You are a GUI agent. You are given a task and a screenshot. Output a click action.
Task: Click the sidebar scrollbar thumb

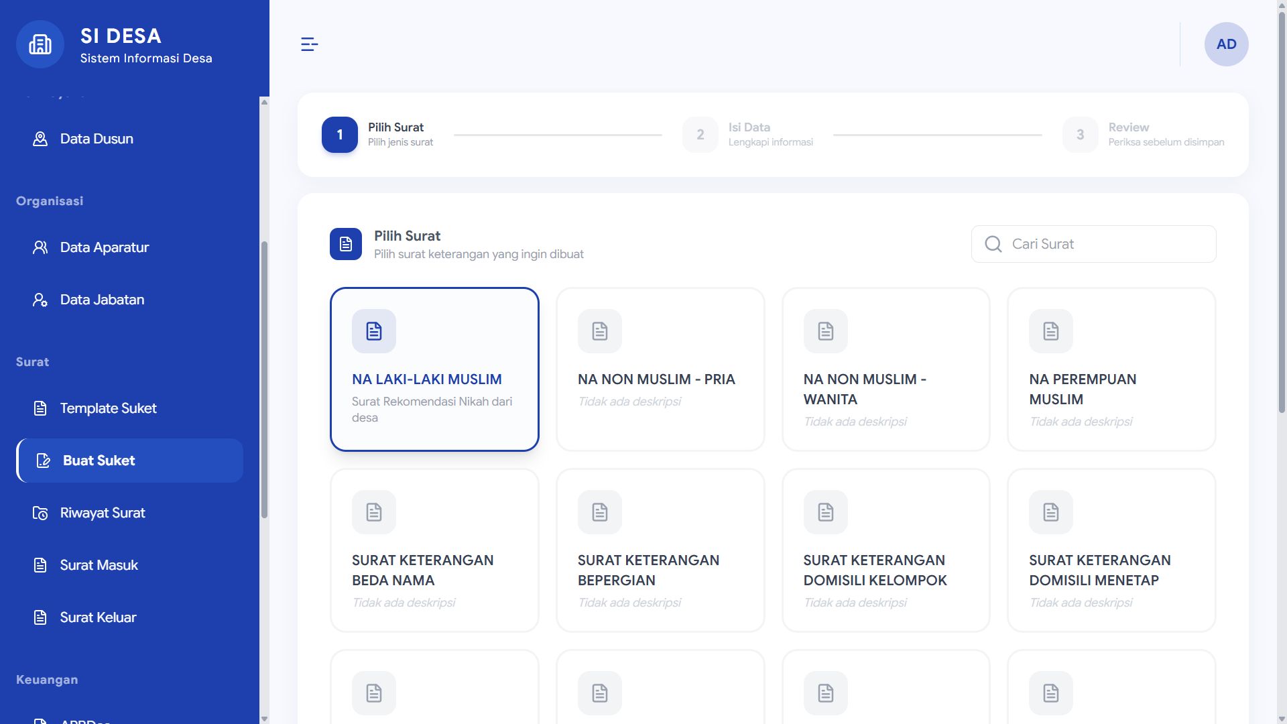(264, 379)
